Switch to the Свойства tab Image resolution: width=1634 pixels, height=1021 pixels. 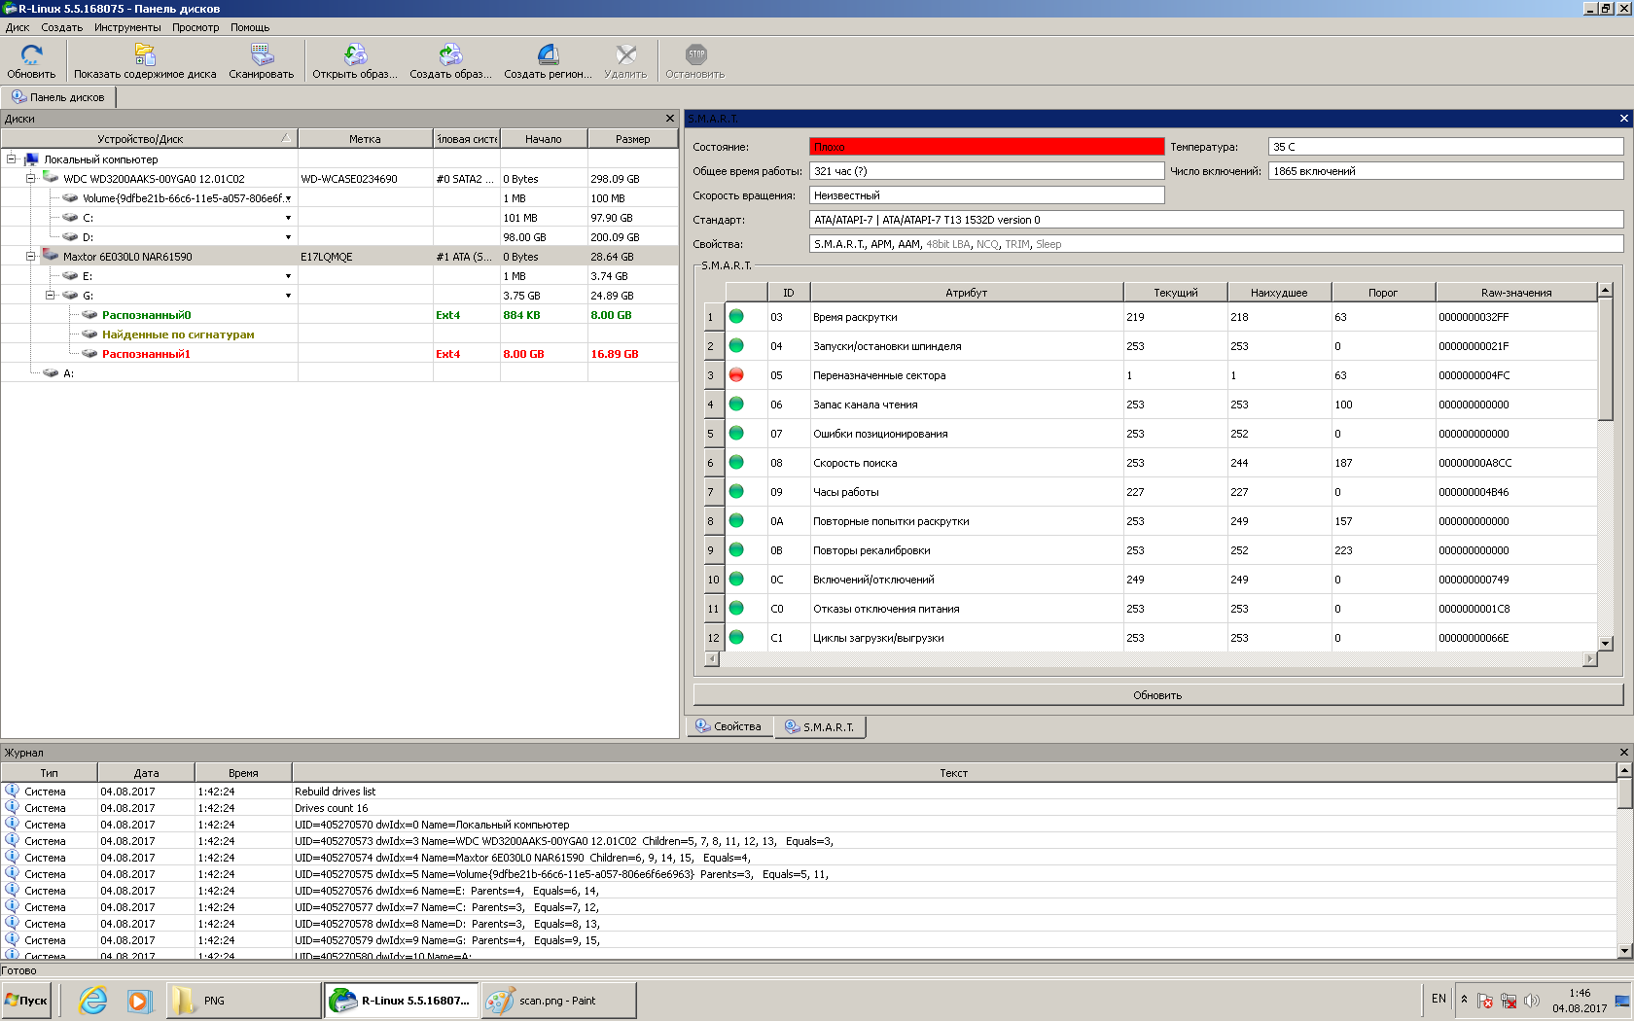coord(729,727)
